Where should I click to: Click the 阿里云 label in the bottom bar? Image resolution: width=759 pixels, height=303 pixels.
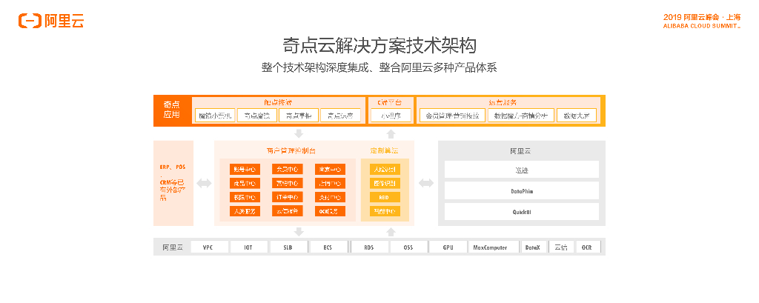[x=173, y=247]
